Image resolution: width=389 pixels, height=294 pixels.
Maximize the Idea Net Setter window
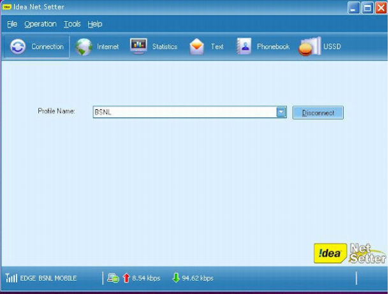[367, 8]
